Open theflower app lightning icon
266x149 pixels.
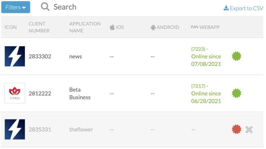(x=15, y=129)
